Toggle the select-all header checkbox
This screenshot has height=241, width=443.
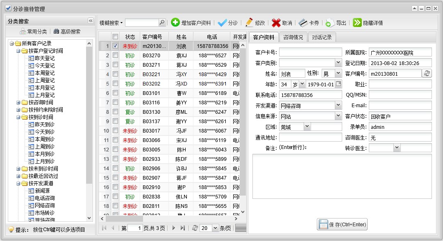click(x=115, y=37)
